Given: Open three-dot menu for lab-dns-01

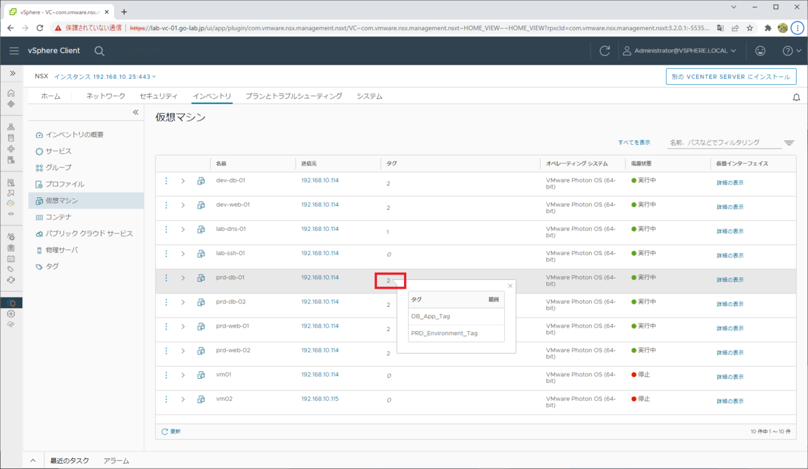Looking at the screenshot, I should [166, 229].
